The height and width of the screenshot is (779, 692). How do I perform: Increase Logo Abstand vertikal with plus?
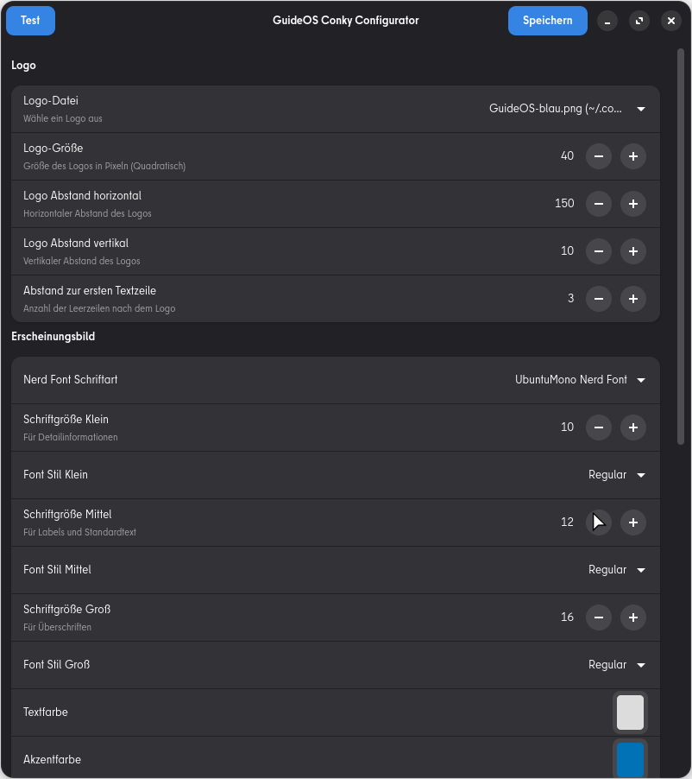click(x=633, y=251)
